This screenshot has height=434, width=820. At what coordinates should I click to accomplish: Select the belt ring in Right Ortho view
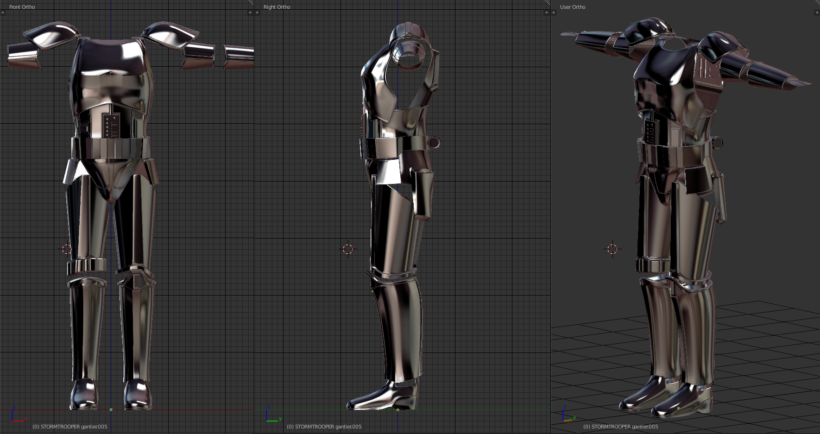point(435,142)
